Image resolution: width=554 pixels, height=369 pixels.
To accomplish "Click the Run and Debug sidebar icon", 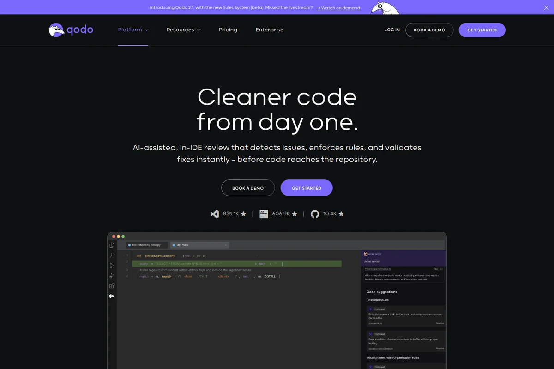I will point(112,275).
